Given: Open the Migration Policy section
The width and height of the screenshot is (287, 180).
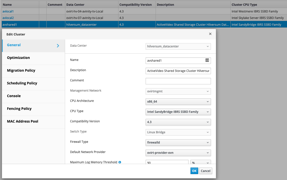Looking at the screenshot, I should [x=21, y=70].
